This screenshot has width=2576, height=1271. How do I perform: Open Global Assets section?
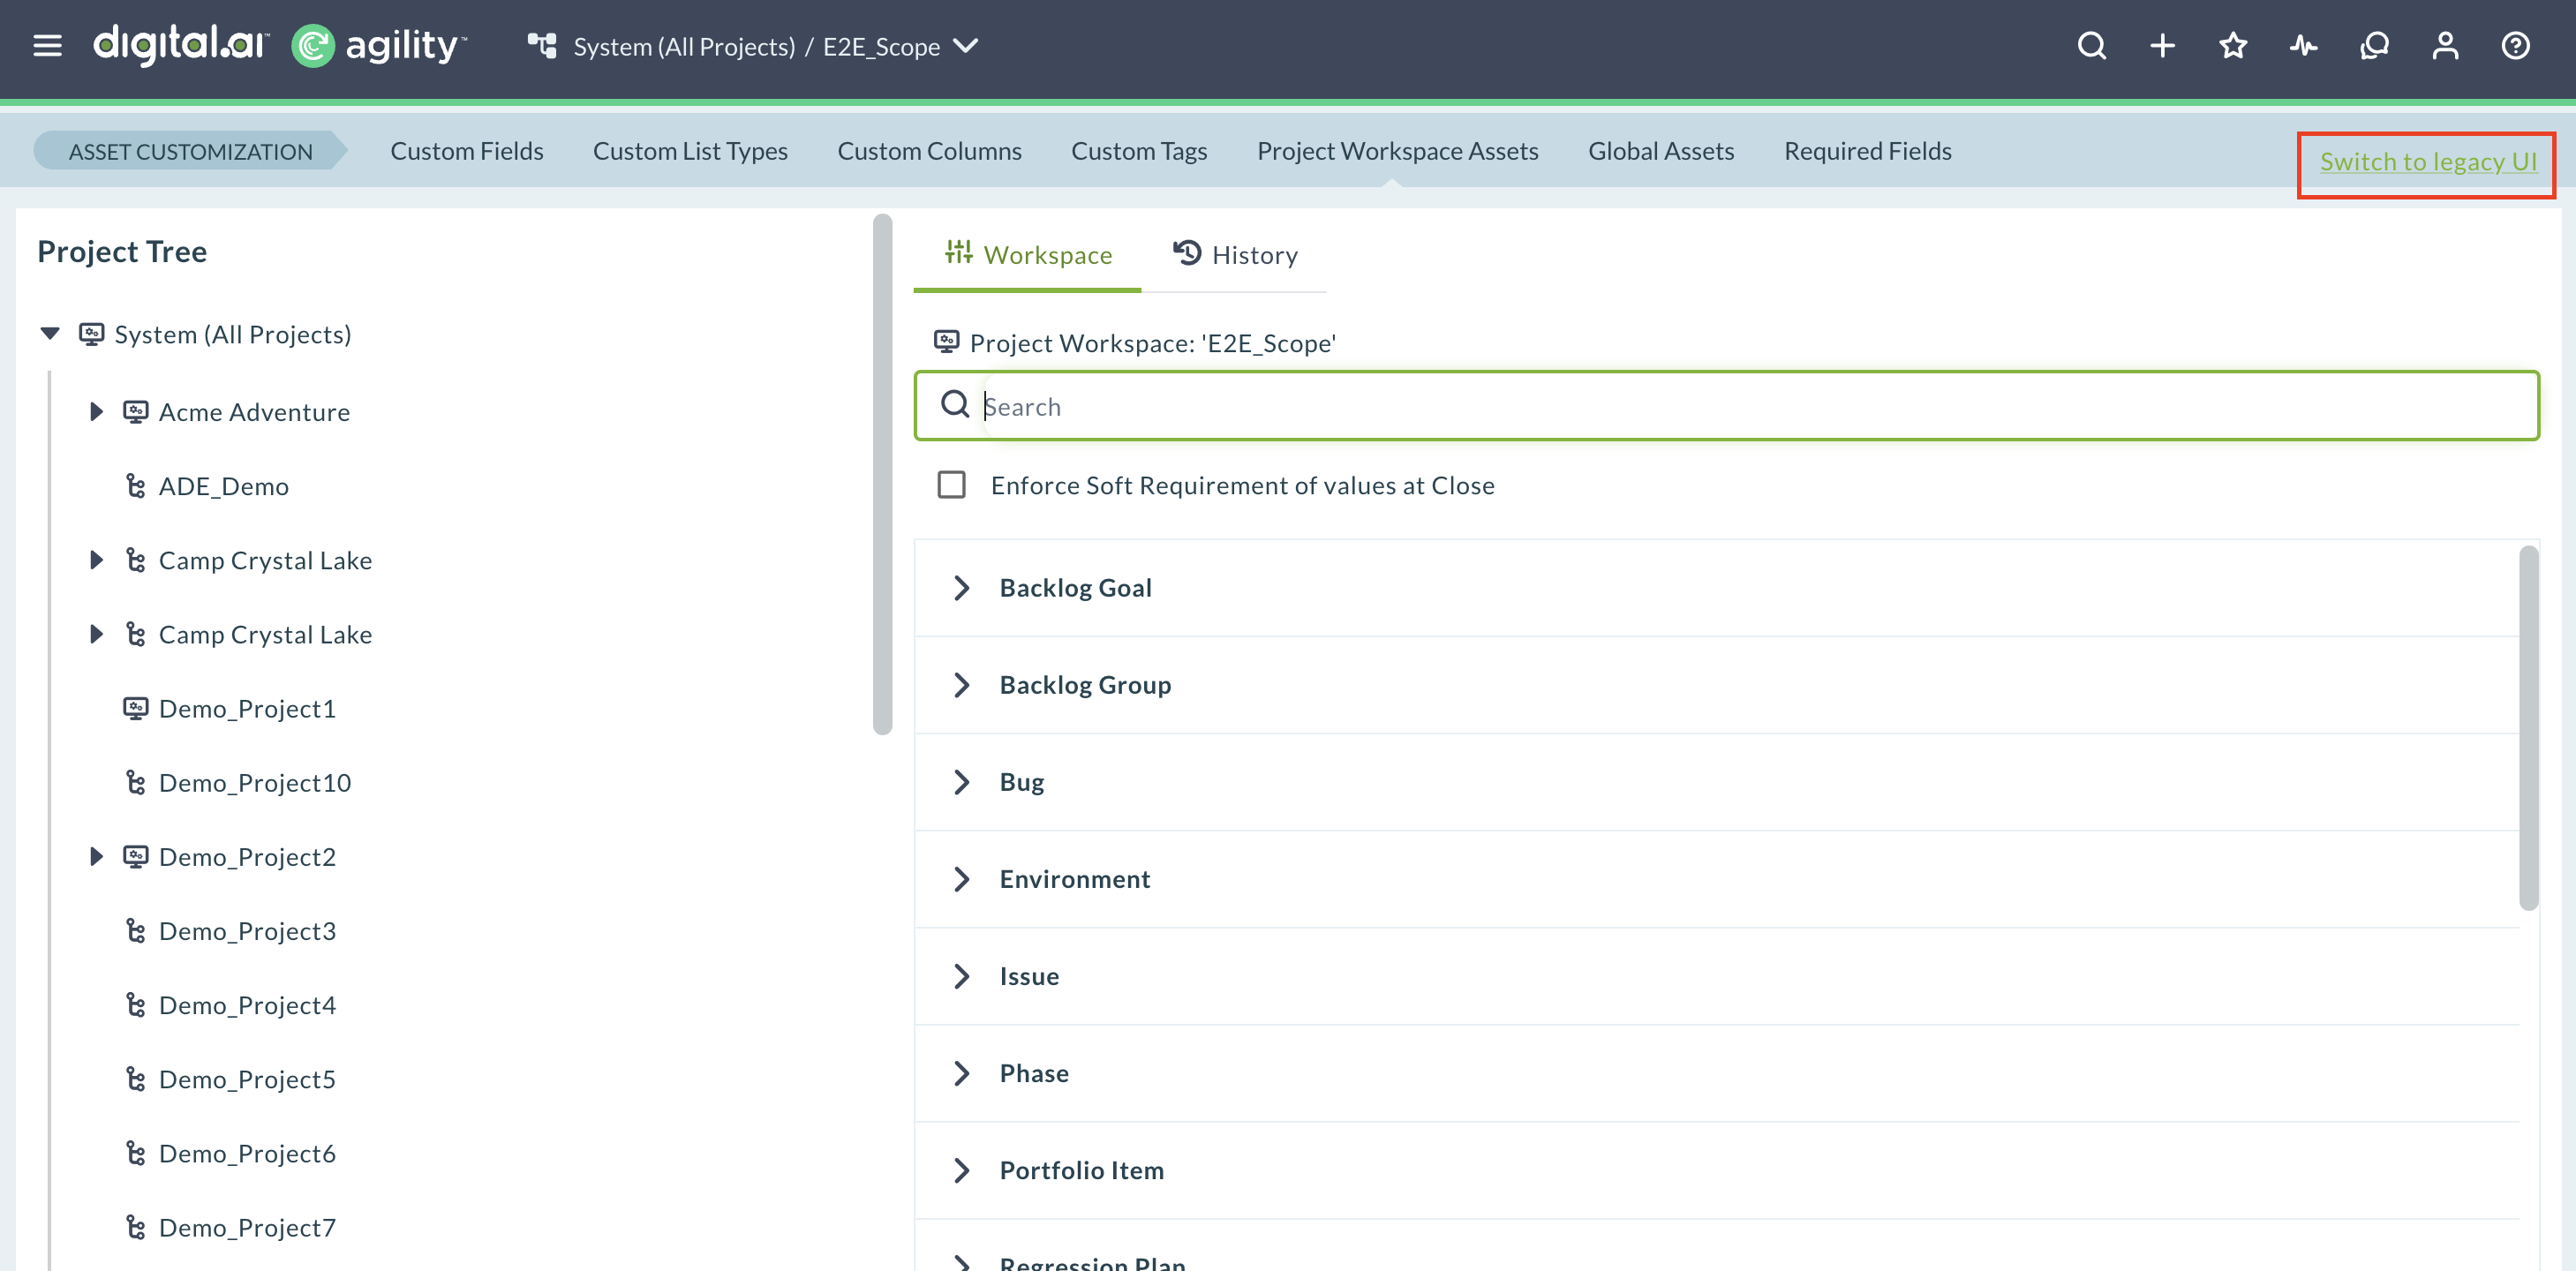(x=1661, y=151)
